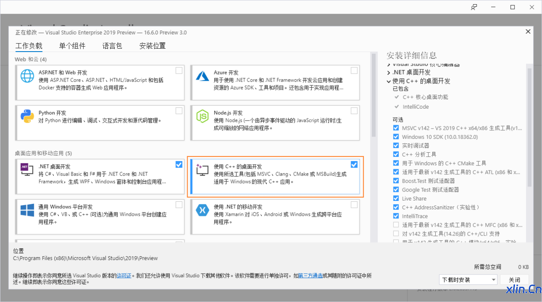Click the 所需总空间 0 KB value
The width and height of the screenshot is (542, 302).
[523, 267]
